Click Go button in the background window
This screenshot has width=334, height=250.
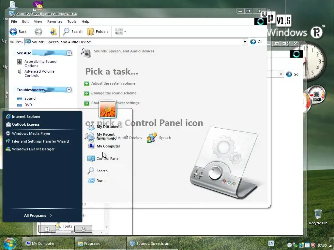click(293, 74)
